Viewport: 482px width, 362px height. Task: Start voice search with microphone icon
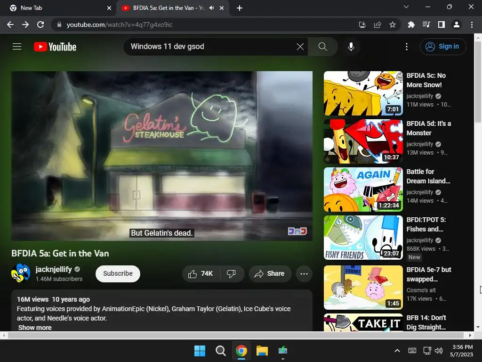tap(351, 47)
